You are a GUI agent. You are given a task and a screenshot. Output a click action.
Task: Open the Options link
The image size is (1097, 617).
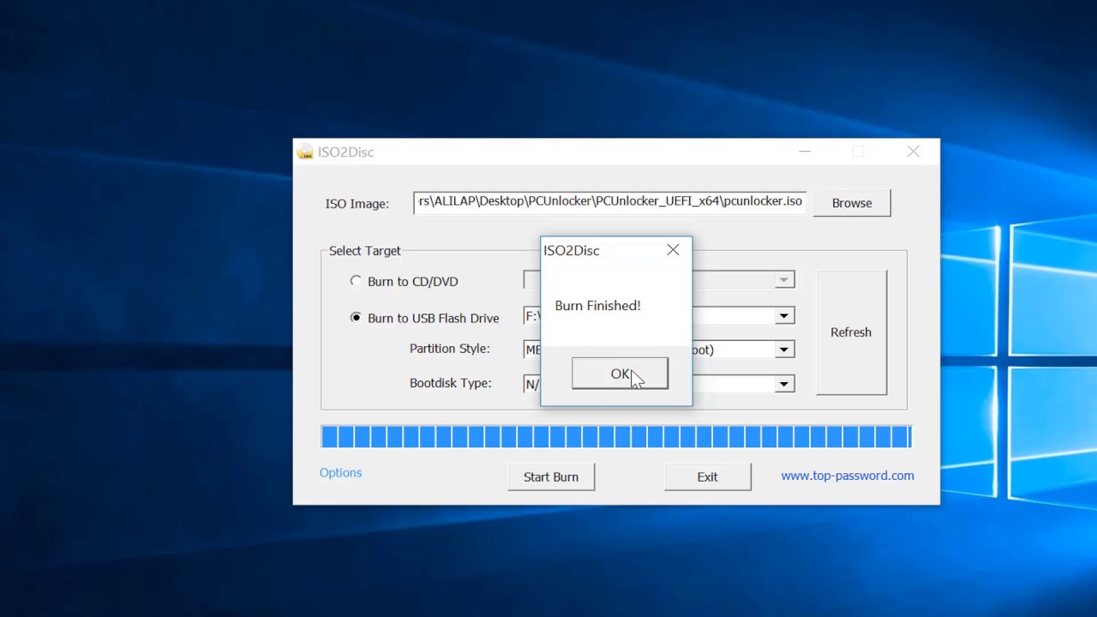(x=340, y=473)
